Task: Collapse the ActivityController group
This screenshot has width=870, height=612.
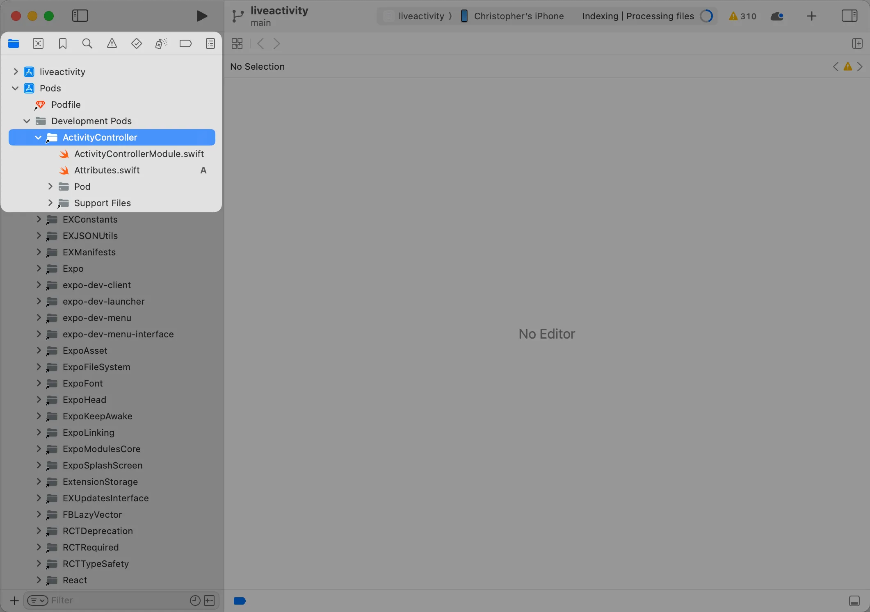Action: click(39, 137)
